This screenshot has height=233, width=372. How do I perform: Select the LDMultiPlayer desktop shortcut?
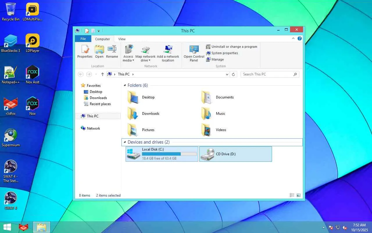click(x=33, y=12)
